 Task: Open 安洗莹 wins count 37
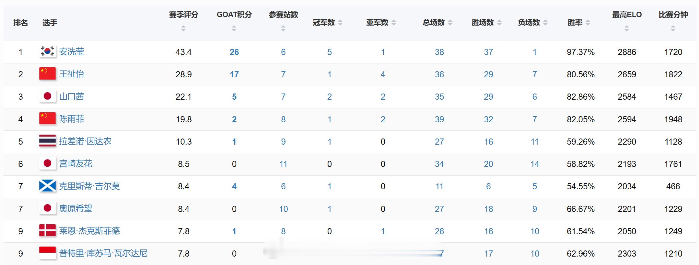pyautogui.click(x=489, y=52)
